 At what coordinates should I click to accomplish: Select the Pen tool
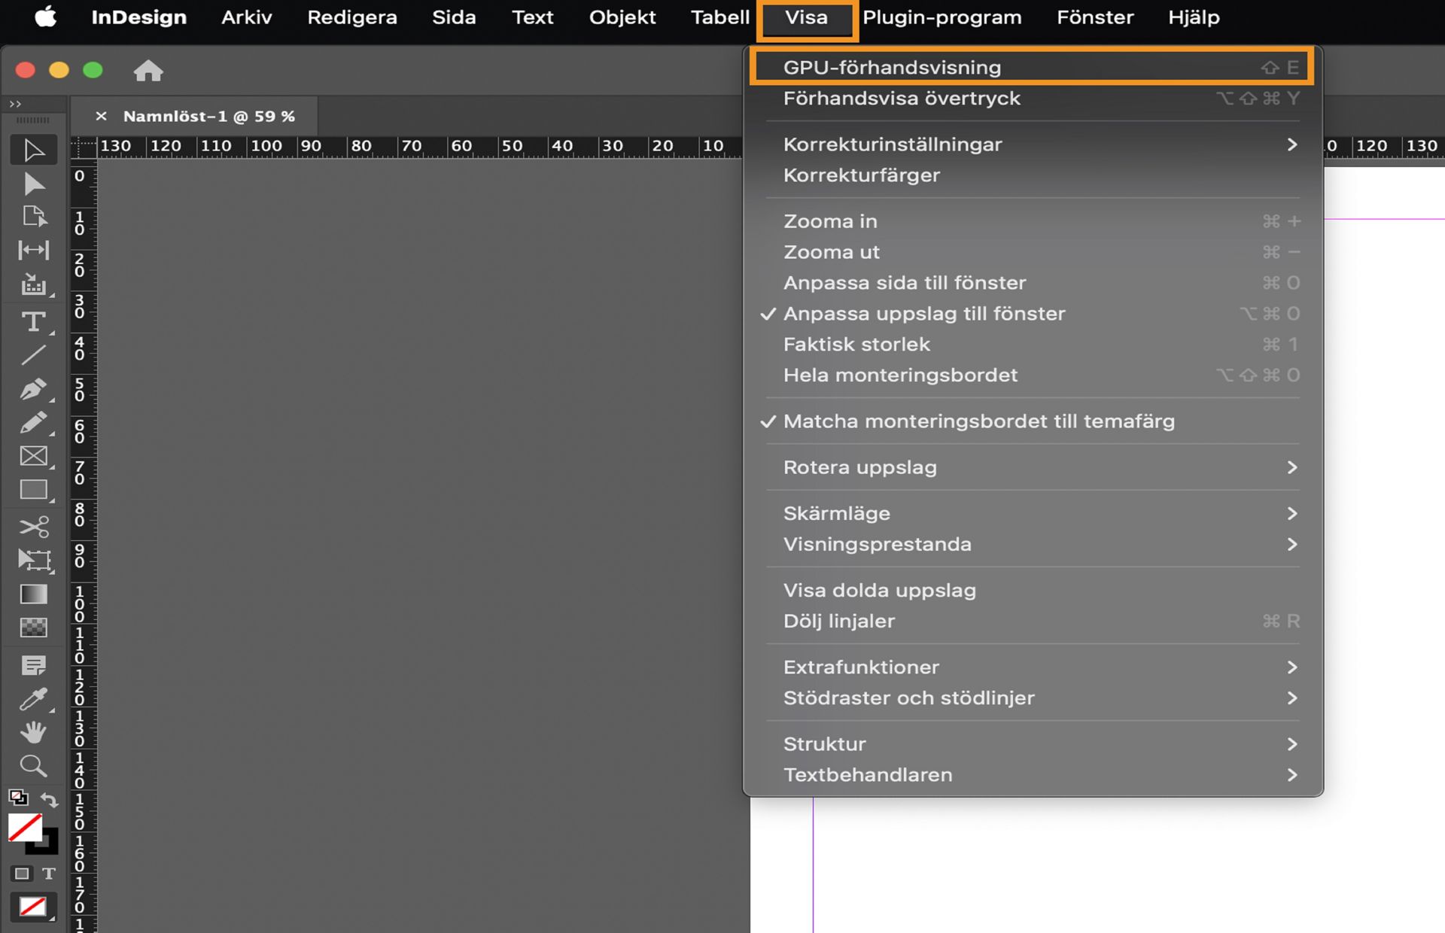(x=33, y=389)
